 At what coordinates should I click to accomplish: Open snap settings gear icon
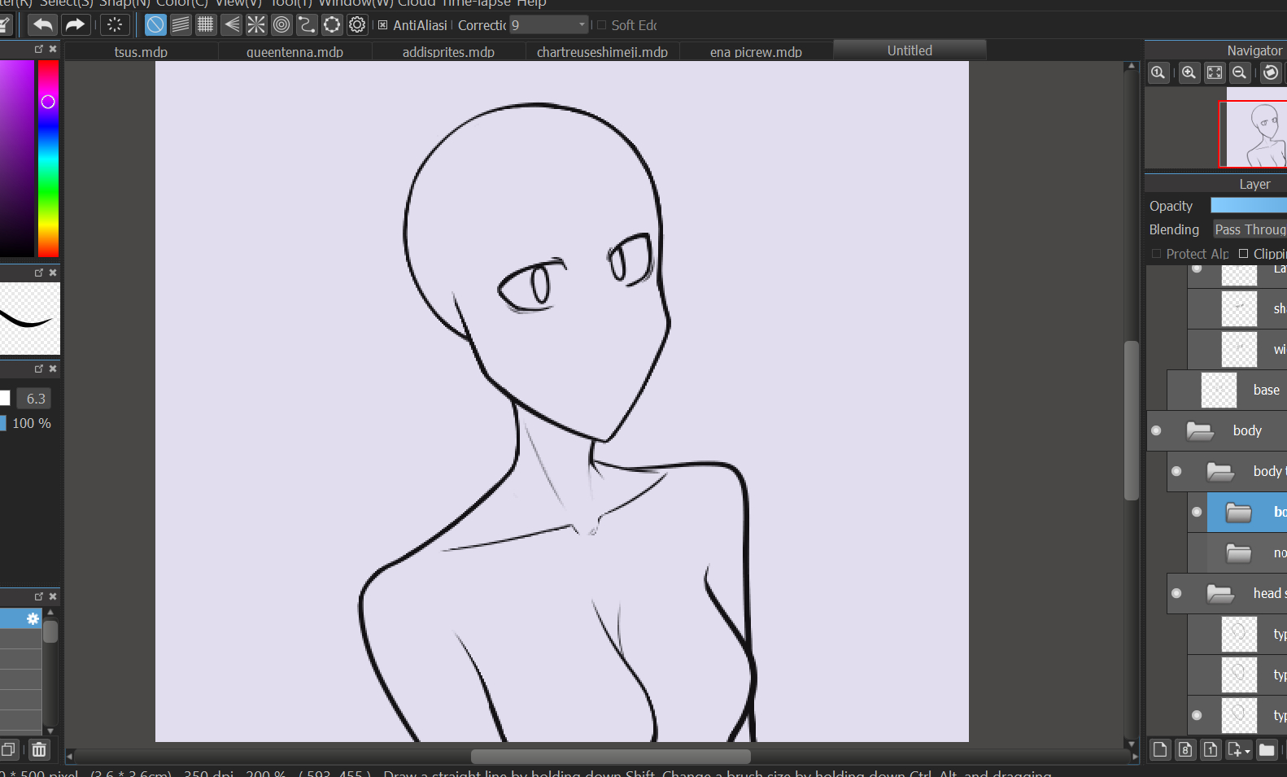357,25
